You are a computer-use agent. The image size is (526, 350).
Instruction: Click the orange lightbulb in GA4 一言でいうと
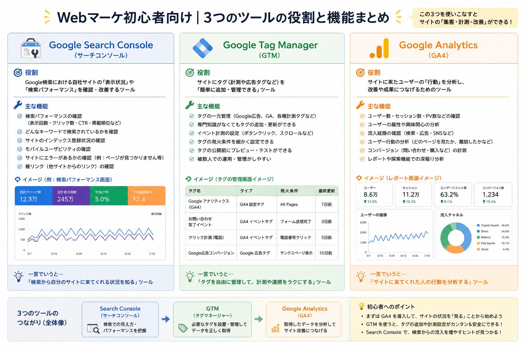361,277
